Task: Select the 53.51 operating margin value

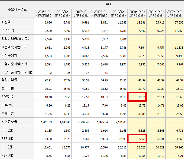Action: [x=86, y=80]
